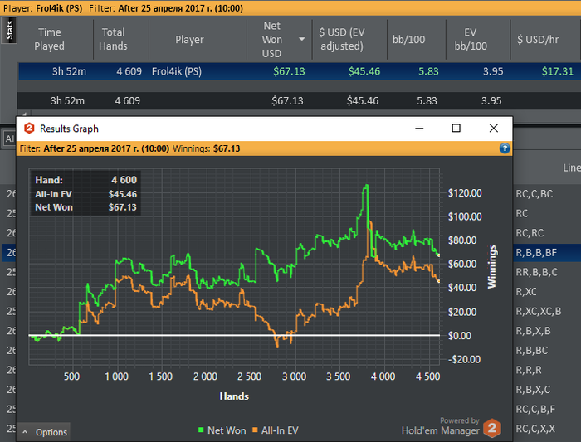Minimize the Results Graph window
The width and height of the screenshot is (581, 442).
click(419, 129)
